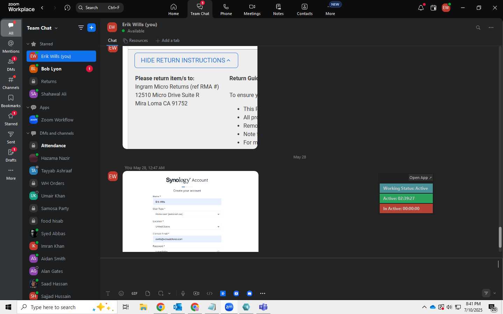The height and width of the screenshot is (314, 503).
Task: Open Sent messages in sidebar
Action: 11,137
